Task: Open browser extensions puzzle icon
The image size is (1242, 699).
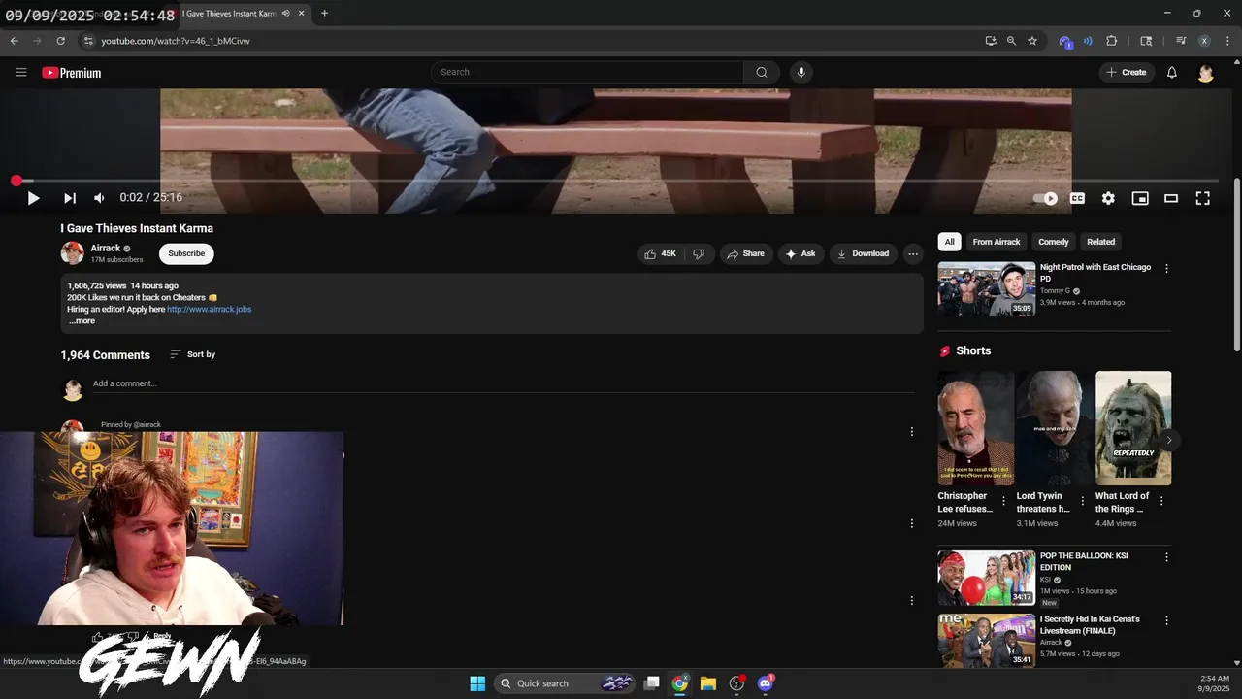Action: coord(1112,41)
